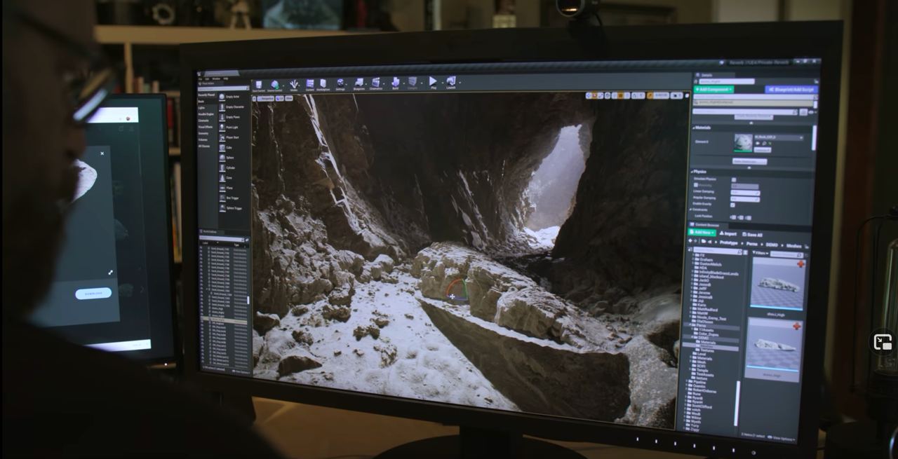Open the Settings gear in the toolbar

pyautogui.click(x=340, y=83)
